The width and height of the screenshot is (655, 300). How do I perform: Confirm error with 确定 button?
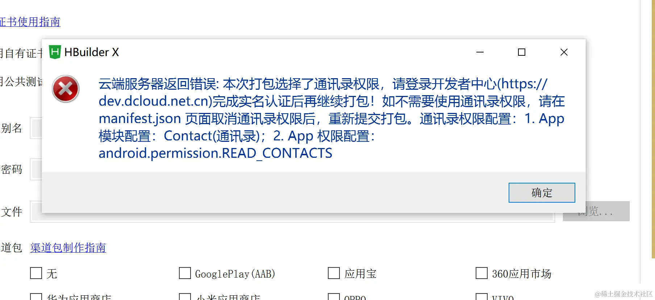click(542, 193)
